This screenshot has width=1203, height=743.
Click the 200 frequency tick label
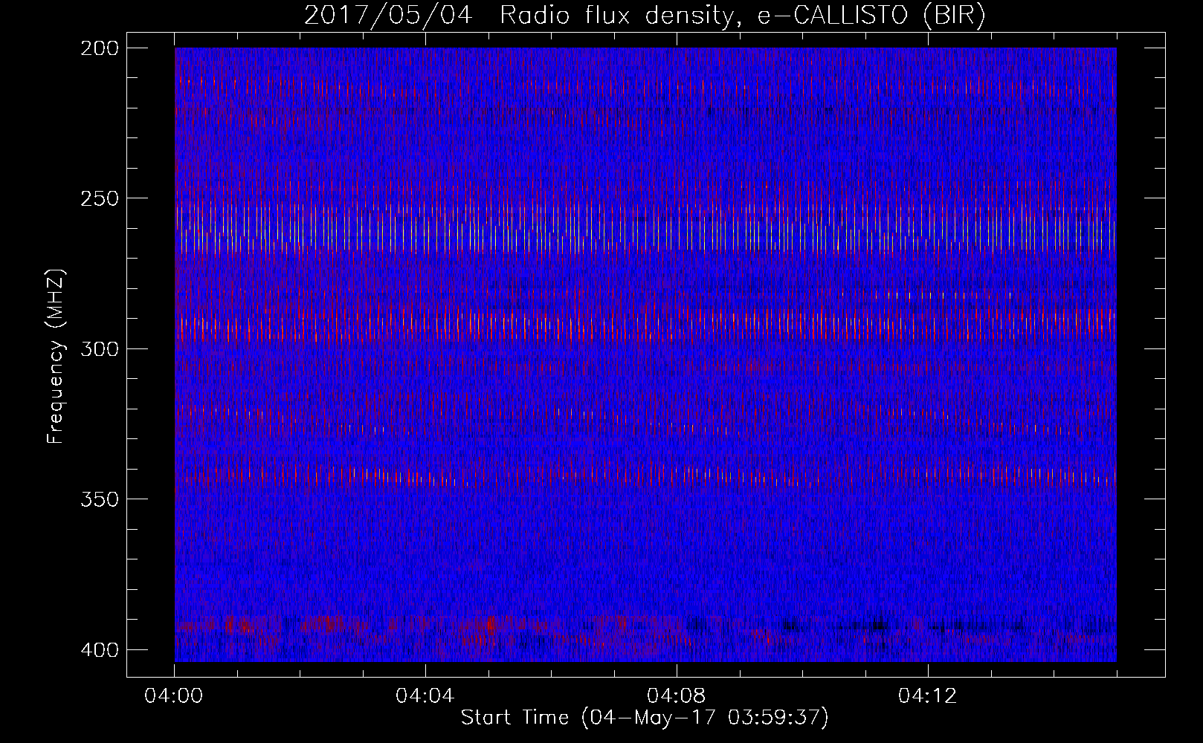click(x=99, y=48)
